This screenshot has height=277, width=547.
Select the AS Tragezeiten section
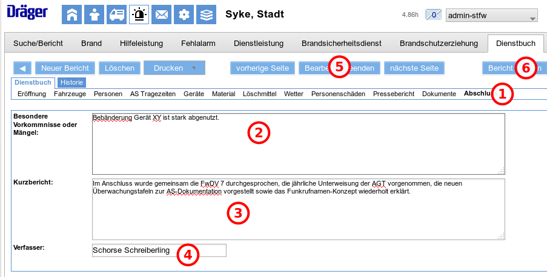[x=152, y=94]
